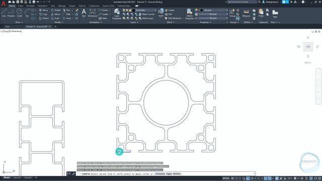Open the ByLayer object color dropdown
The height and width of the screenshot is (181, 322).
coord(227,10)
